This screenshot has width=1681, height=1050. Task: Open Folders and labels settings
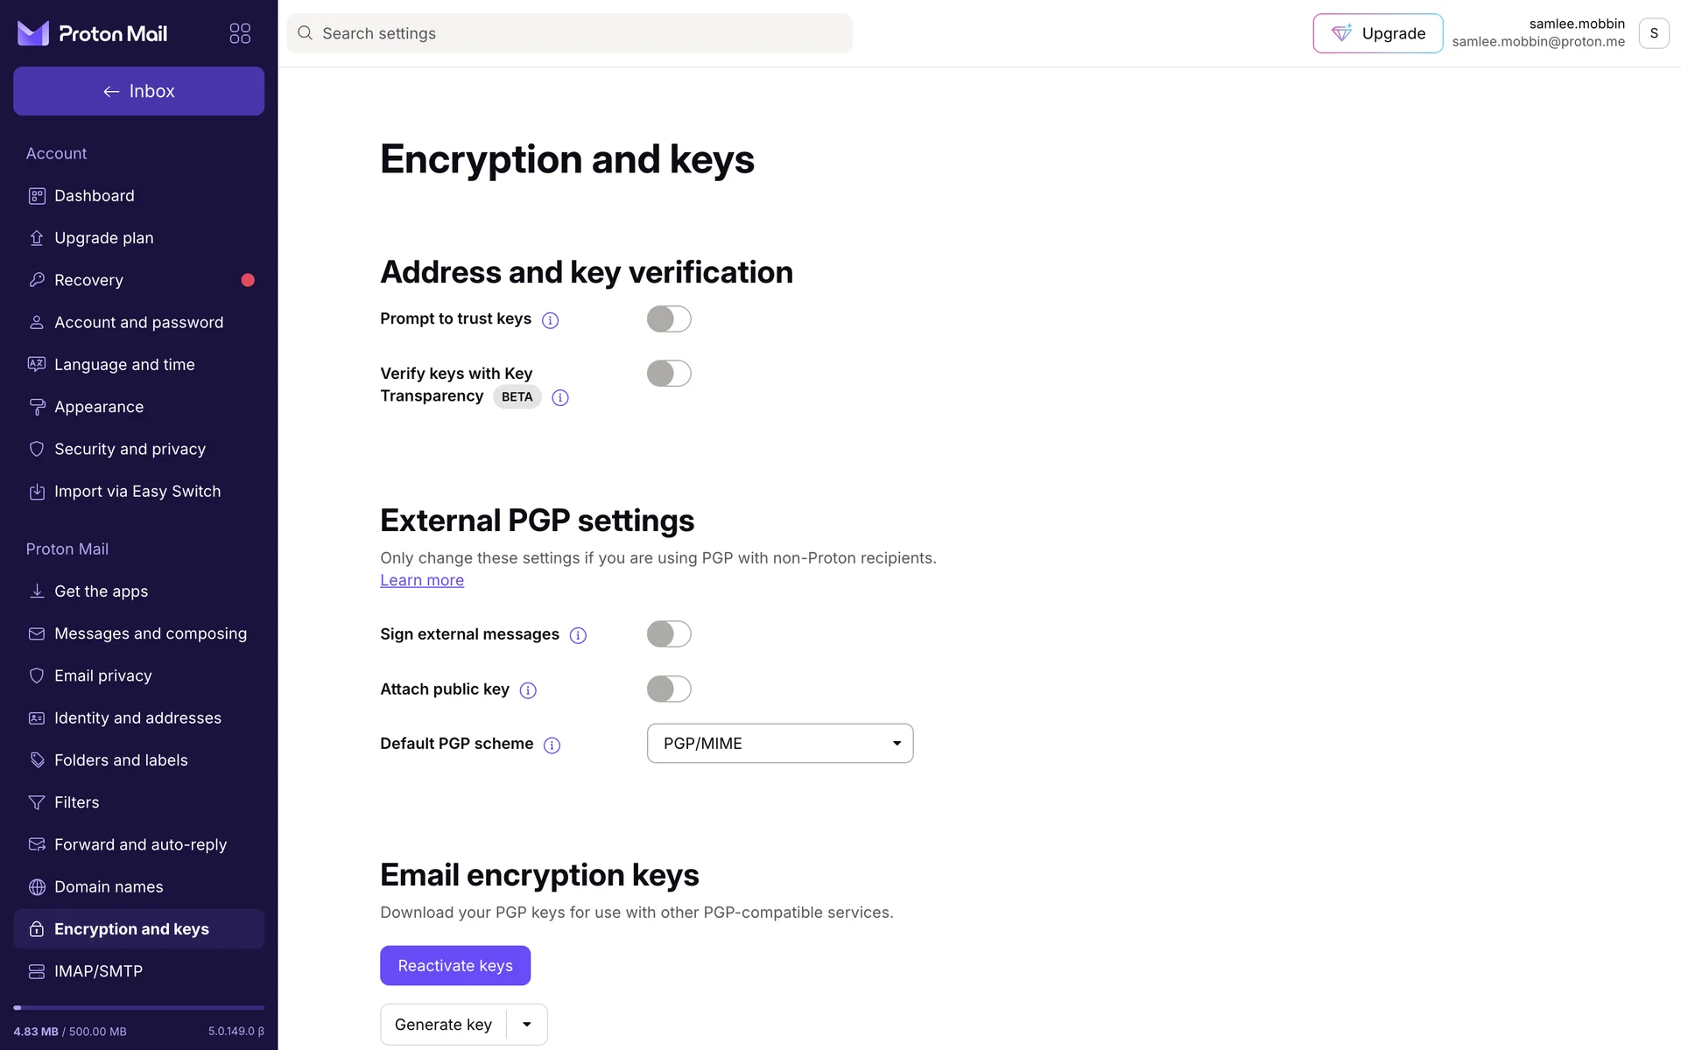tap(121, 760)
